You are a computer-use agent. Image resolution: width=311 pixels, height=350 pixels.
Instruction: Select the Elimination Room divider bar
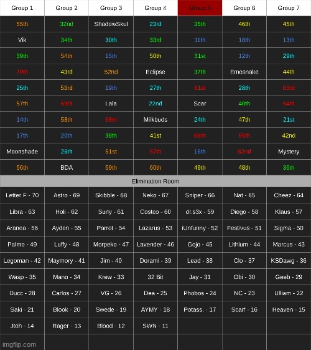click(x=155, y=181)
